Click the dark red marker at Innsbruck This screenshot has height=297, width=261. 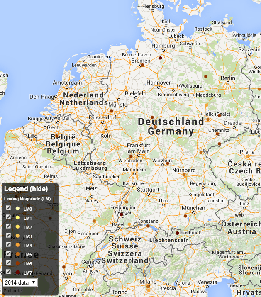(x=177, y=233)
